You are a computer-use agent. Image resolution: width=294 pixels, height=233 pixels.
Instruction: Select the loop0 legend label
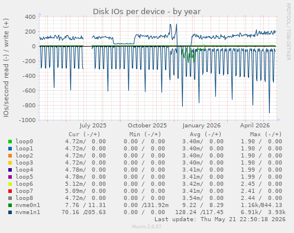(x=24, y=142)
